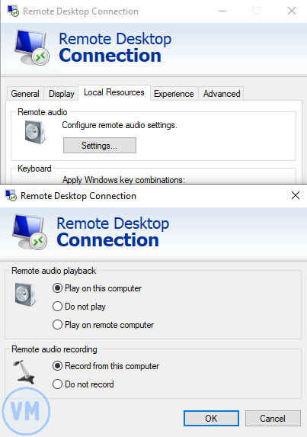Click the speaker icon in Remote audio playback
Viewport: 307px width, 437px height.
click(26, 294)
